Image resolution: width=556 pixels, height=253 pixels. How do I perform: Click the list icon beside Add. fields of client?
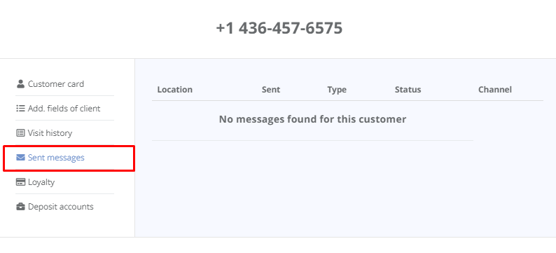(20, 109)
